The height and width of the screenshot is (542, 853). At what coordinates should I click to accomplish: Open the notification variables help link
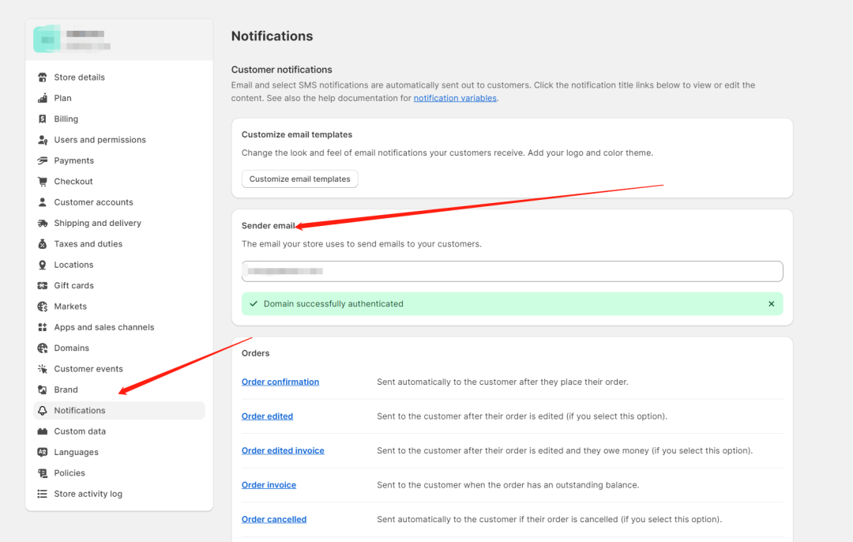pos(455,99)
